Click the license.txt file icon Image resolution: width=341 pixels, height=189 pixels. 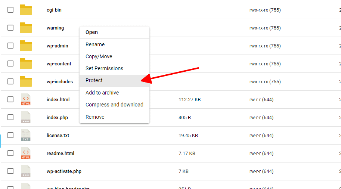click(26, 136)
